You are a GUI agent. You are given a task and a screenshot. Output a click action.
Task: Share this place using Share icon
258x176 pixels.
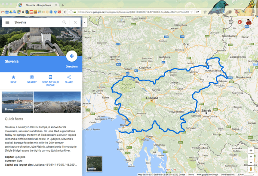pyautogui.click(x=69, y=77)
